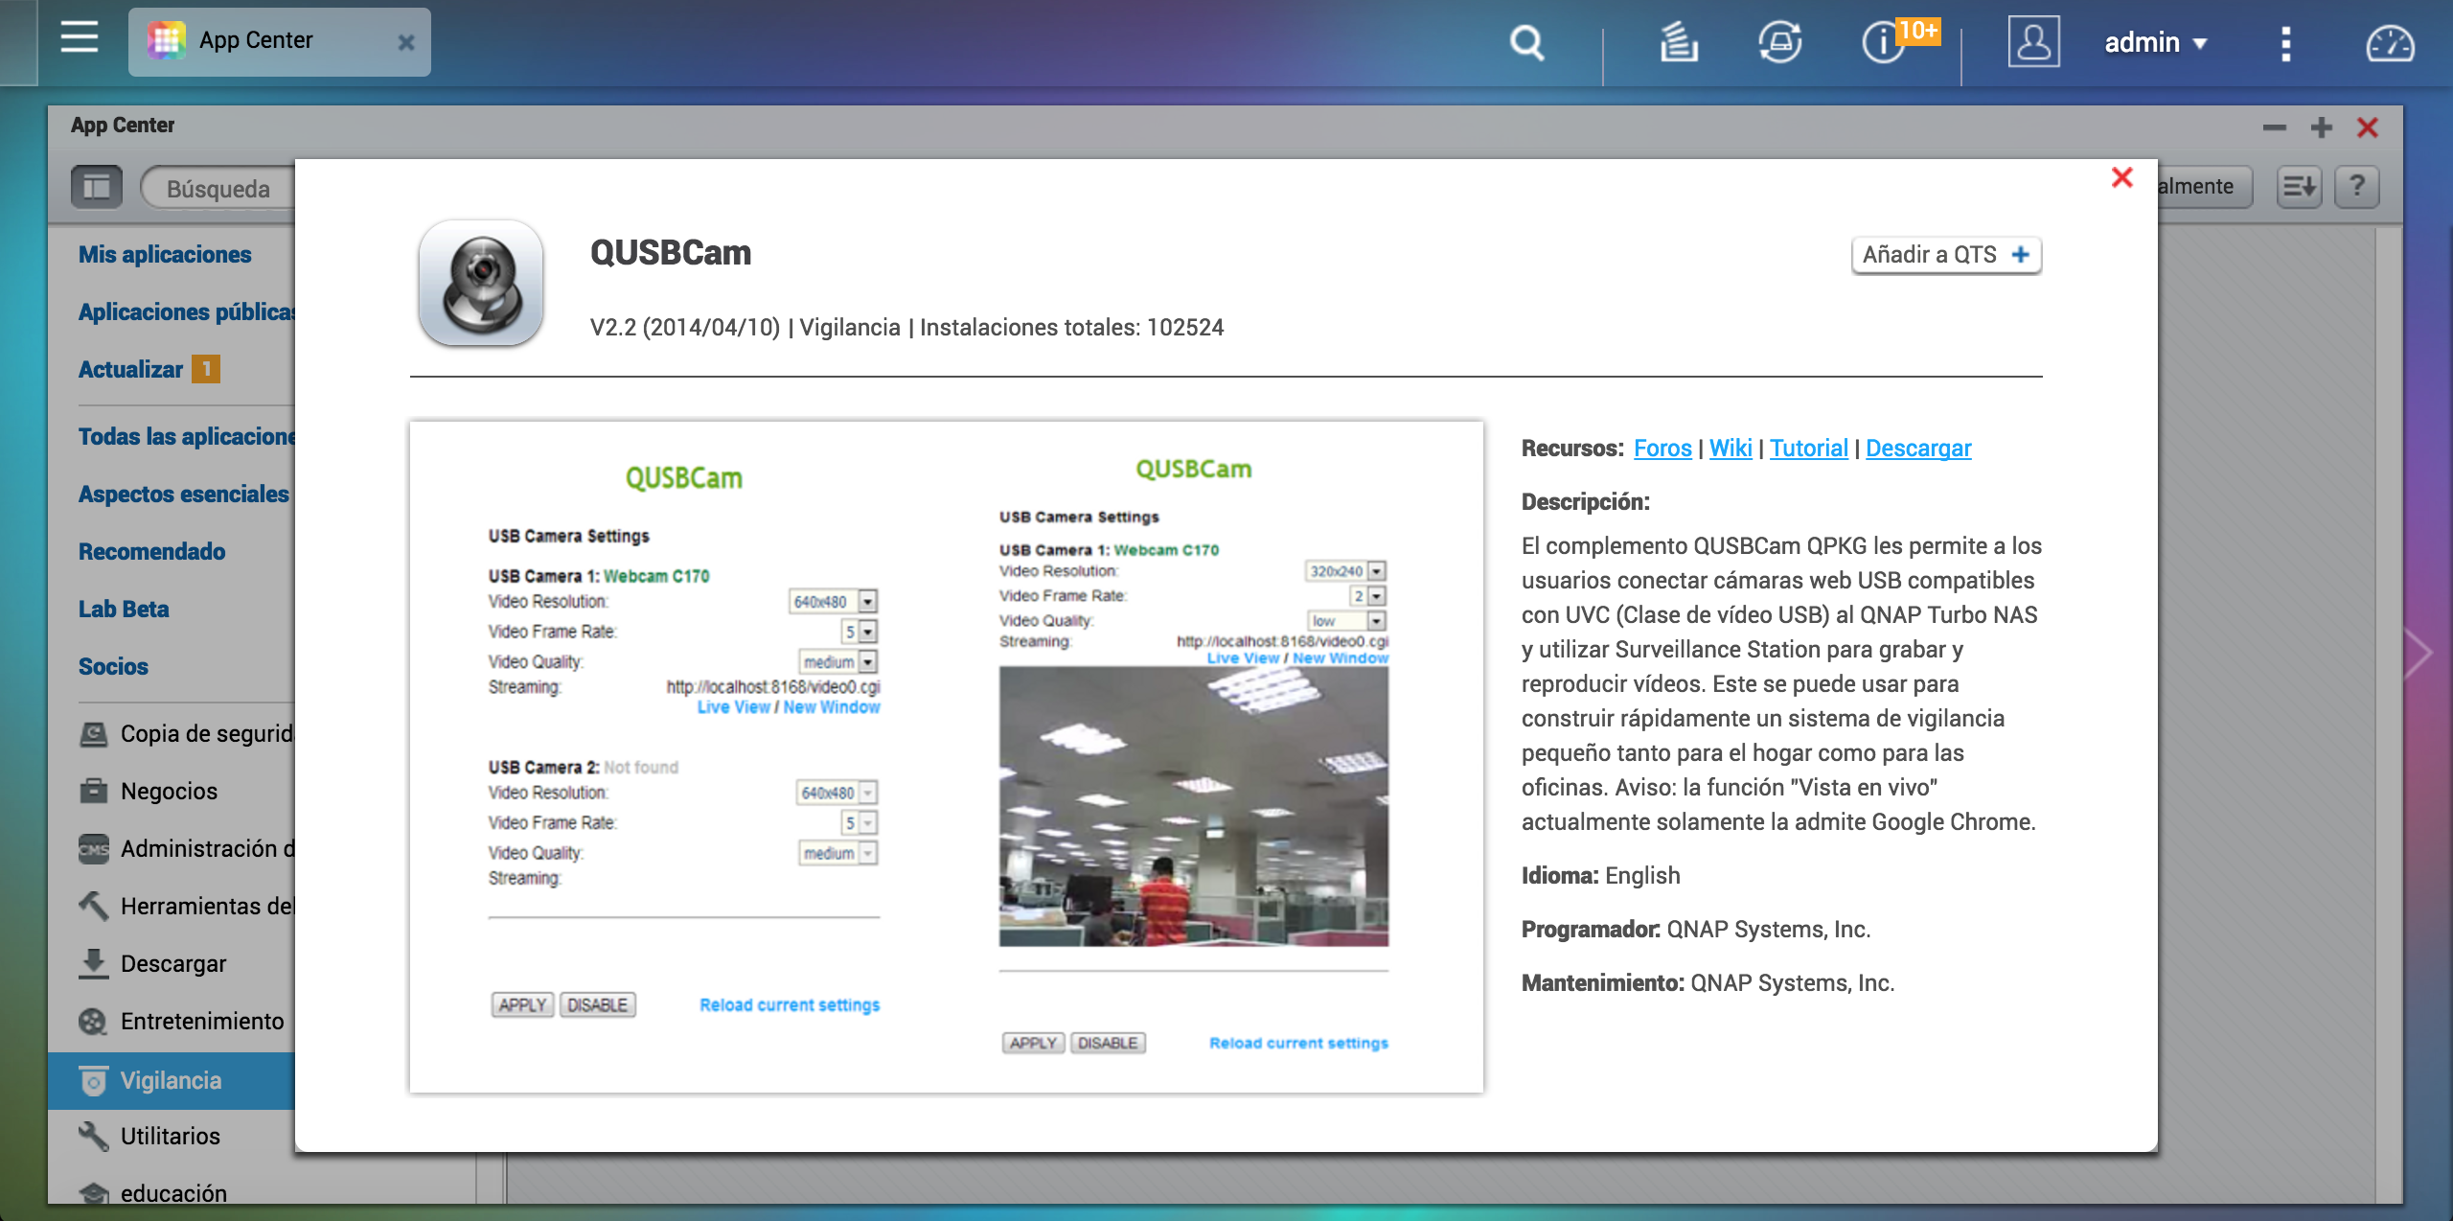The width and height of the screenshot is (2453, 1221).
Task: Open Administración CMS category
Action: tap(186, 848)
